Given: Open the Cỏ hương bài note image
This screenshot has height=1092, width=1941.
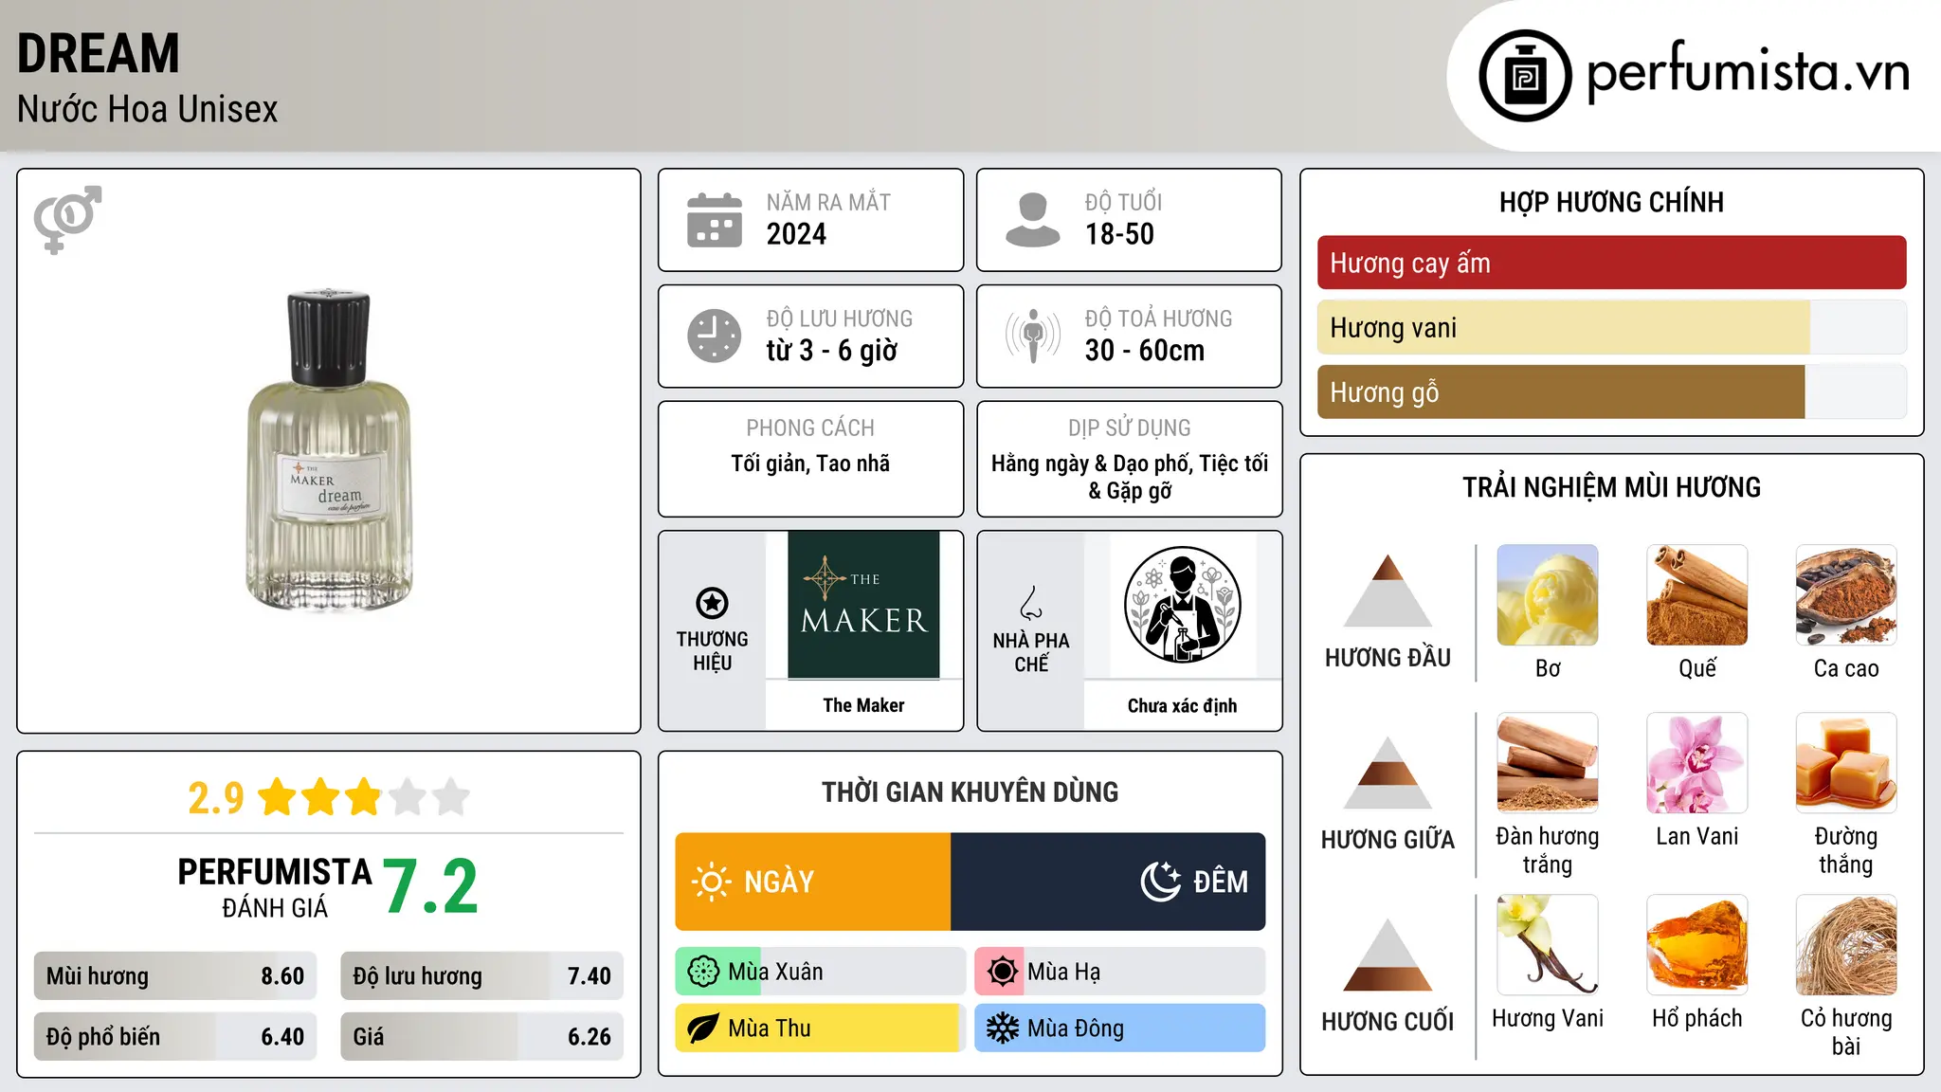Looking at the screenshot, I should coord(1846,945).
